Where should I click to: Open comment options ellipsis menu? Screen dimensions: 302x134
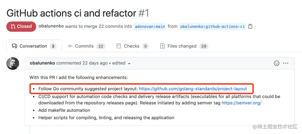(x=286, y=63)
